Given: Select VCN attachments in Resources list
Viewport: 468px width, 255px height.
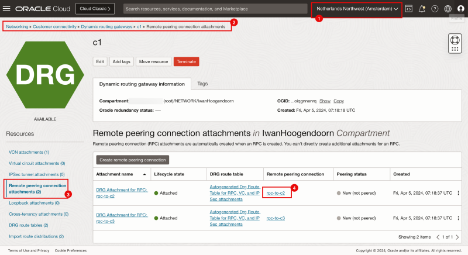Looking at the screenshot, I should pyautogui.click(x=29, y=152).
